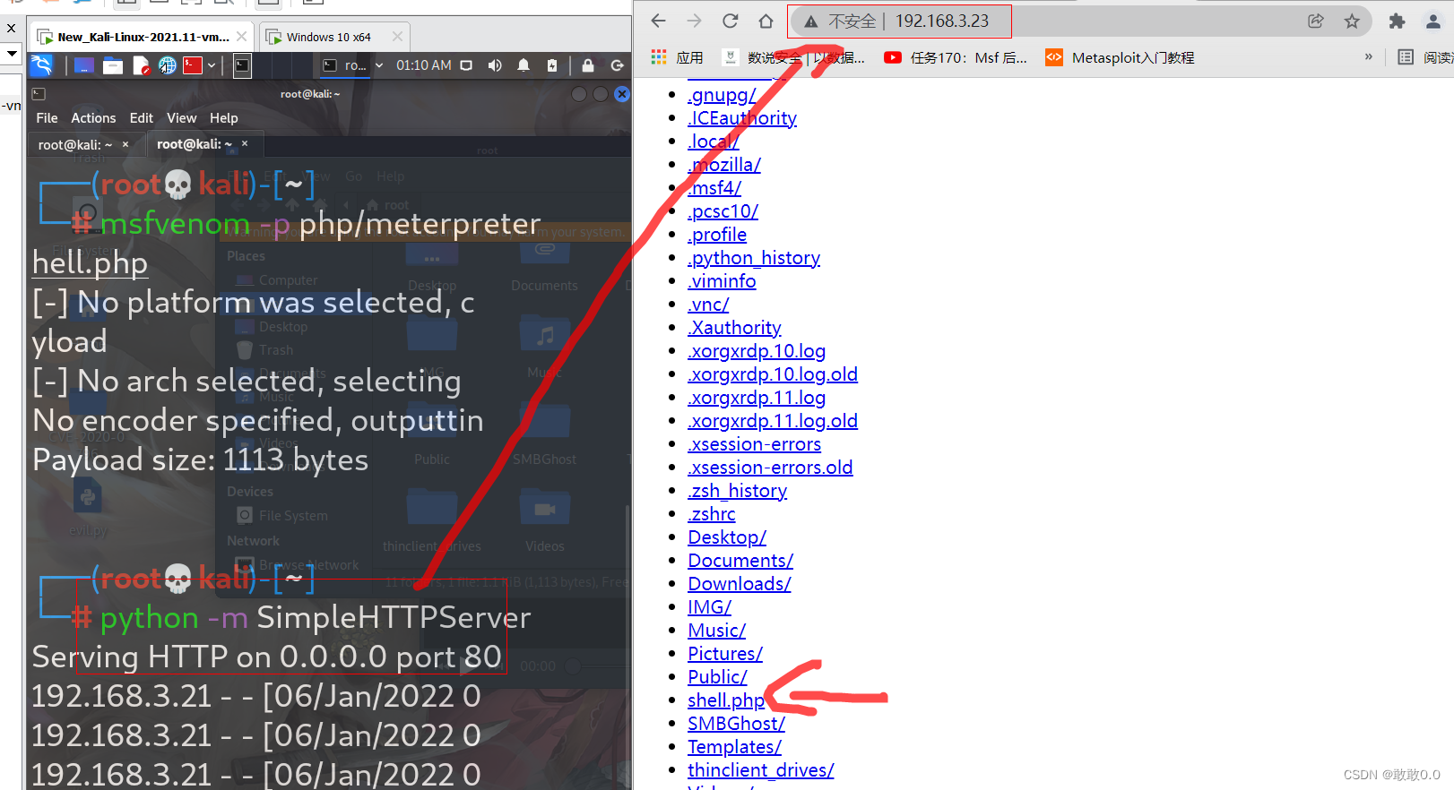Click the battery power icon in Kali tray
1454x790 pixels.
[x=552, y=65]
